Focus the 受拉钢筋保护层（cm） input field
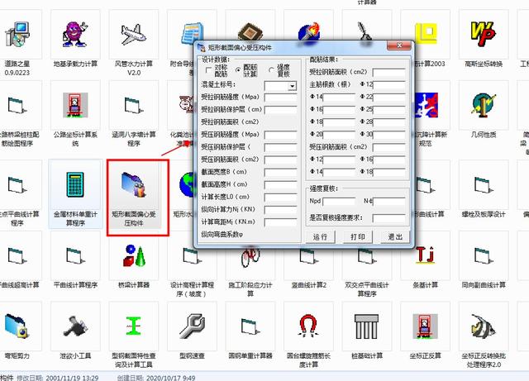 [x=281, y=111]
